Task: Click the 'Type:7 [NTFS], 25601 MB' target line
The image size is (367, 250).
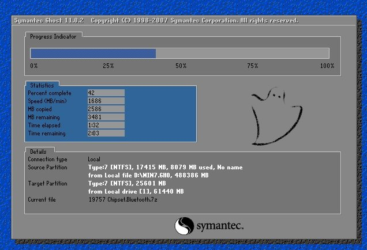Action: coord(127,183)
